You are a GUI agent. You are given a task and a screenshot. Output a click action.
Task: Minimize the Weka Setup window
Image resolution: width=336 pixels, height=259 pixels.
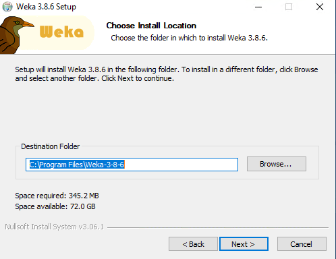[x=258, y=7]
